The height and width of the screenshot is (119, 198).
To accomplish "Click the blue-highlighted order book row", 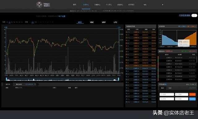I will [x=141, y=68].
